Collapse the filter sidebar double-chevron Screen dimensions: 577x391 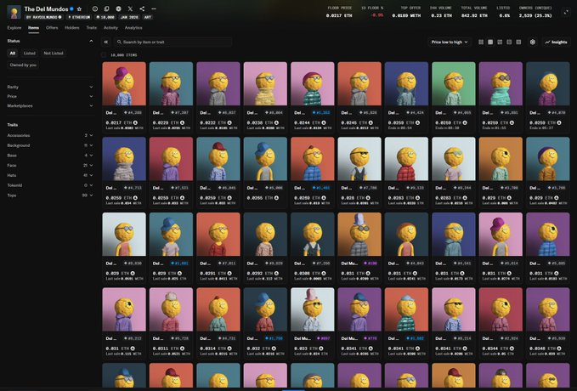click(106, 42)
